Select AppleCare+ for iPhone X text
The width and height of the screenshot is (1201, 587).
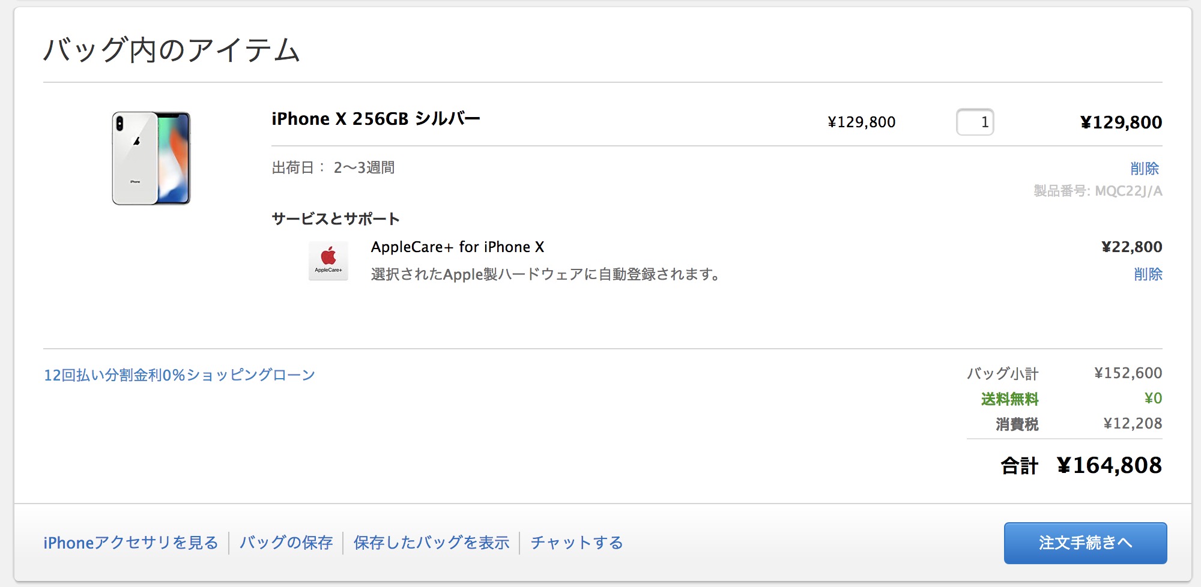click(x=458, y=247)
